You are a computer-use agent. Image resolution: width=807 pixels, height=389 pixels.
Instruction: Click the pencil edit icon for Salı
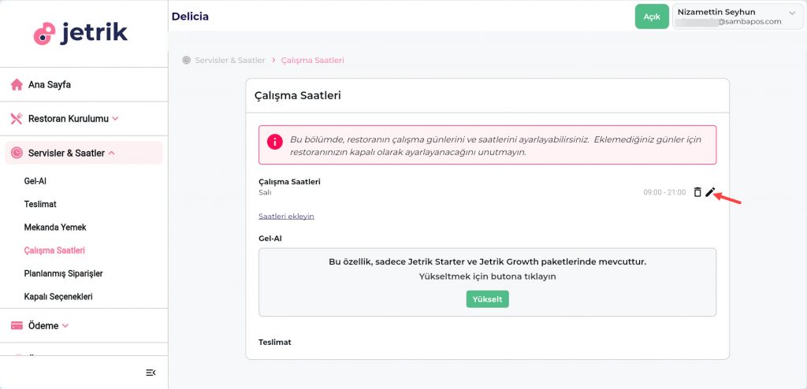[x=710, y=192]
